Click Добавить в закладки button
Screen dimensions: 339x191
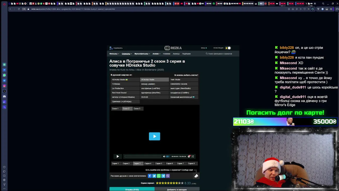[177, 189]
